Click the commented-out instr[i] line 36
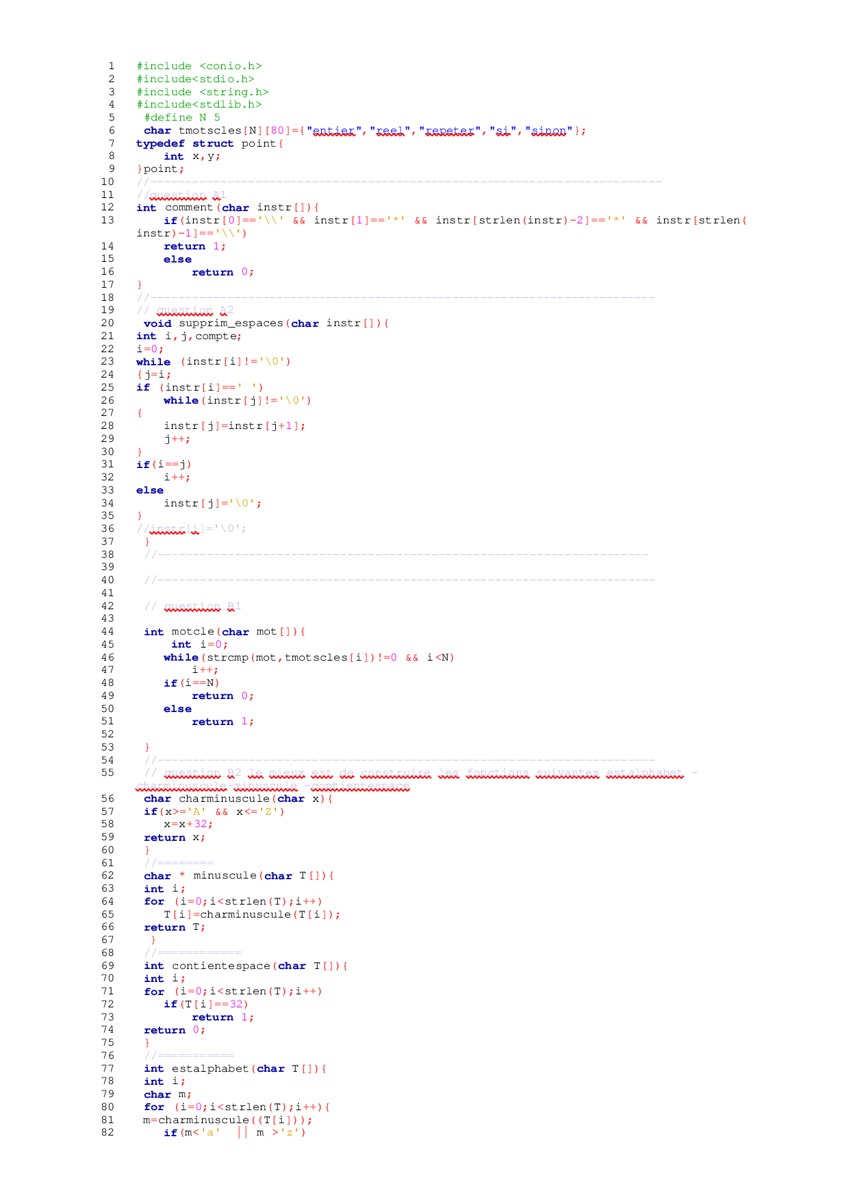The image size is (849, 1202). tap(192, 529)
